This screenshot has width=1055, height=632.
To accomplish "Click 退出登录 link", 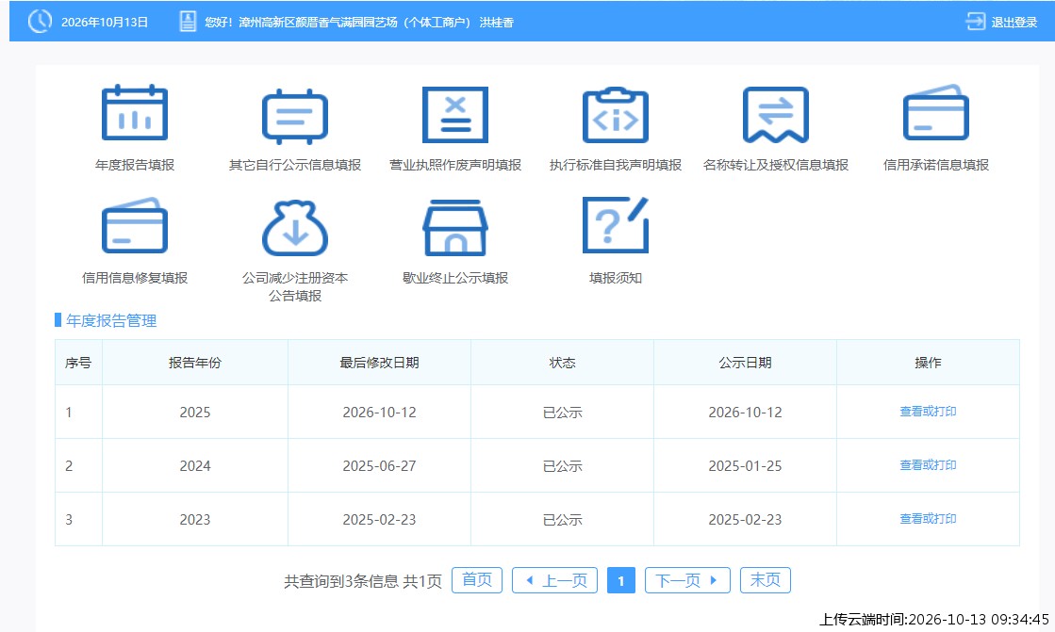I will 1014,23.
